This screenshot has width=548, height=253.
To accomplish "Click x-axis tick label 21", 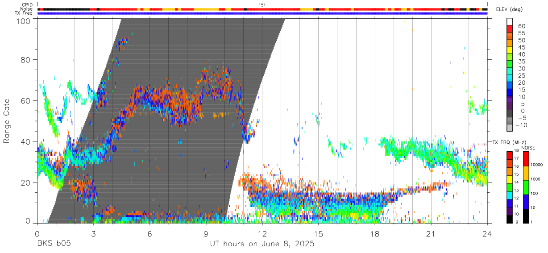I will click(431, 234).
